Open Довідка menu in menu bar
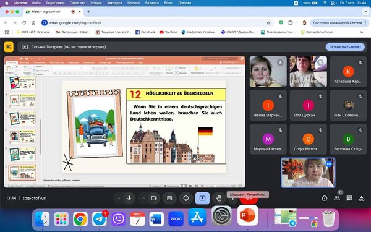The image size is (371, 232). (184, 3)
